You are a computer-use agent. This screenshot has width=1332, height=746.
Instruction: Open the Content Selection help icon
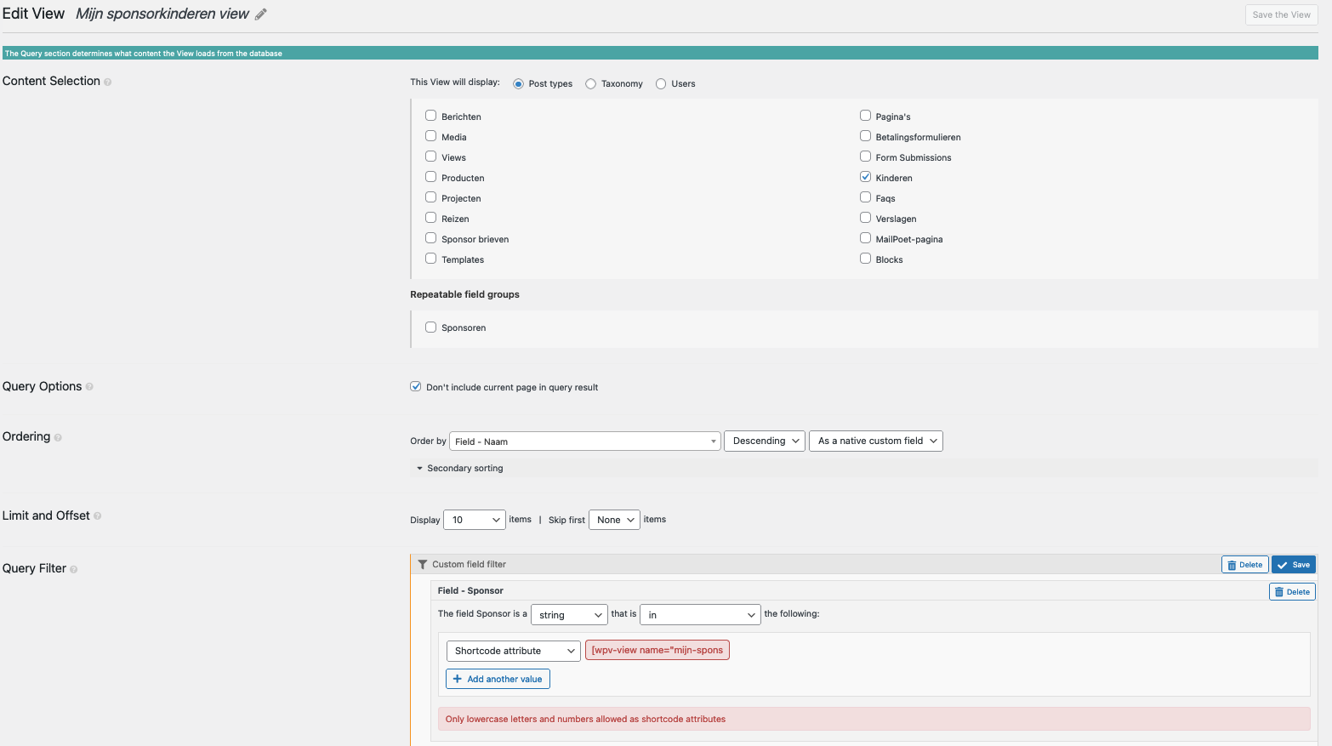(x=108, y=82)
